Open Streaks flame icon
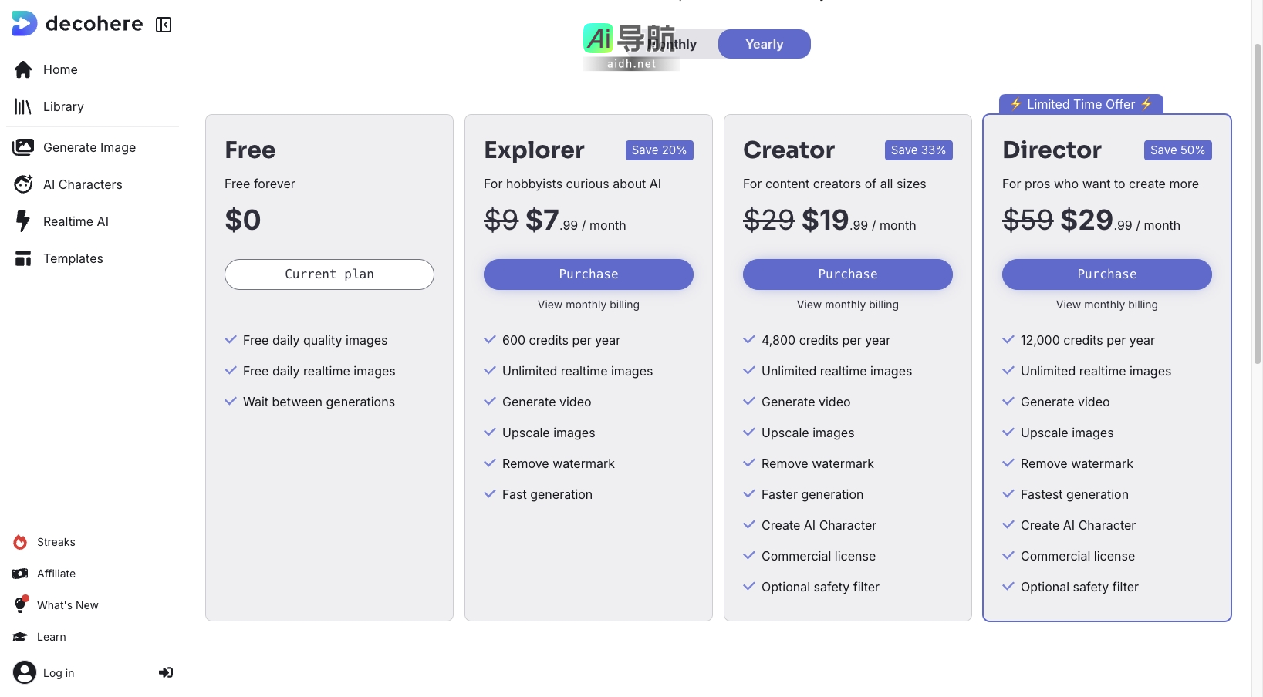The height and width of the screenshot is (697, 1263). [21, 542]
